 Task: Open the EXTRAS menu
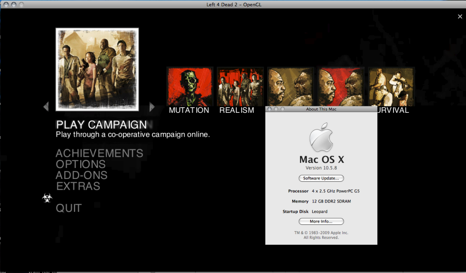[x=78, y=186]
